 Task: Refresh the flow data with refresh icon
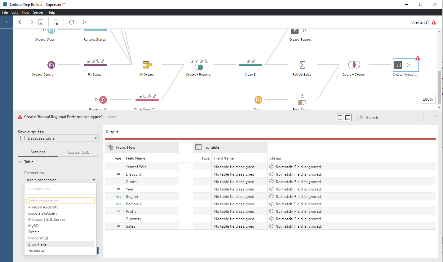(72, 22)
